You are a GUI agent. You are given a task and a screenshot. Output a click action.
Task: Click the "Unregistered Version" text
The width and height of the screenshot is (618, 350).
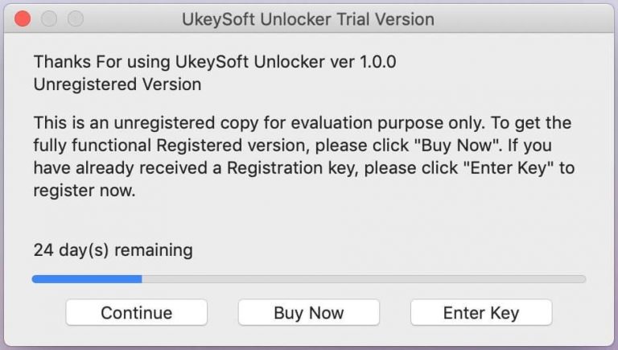tap(117, 84)
